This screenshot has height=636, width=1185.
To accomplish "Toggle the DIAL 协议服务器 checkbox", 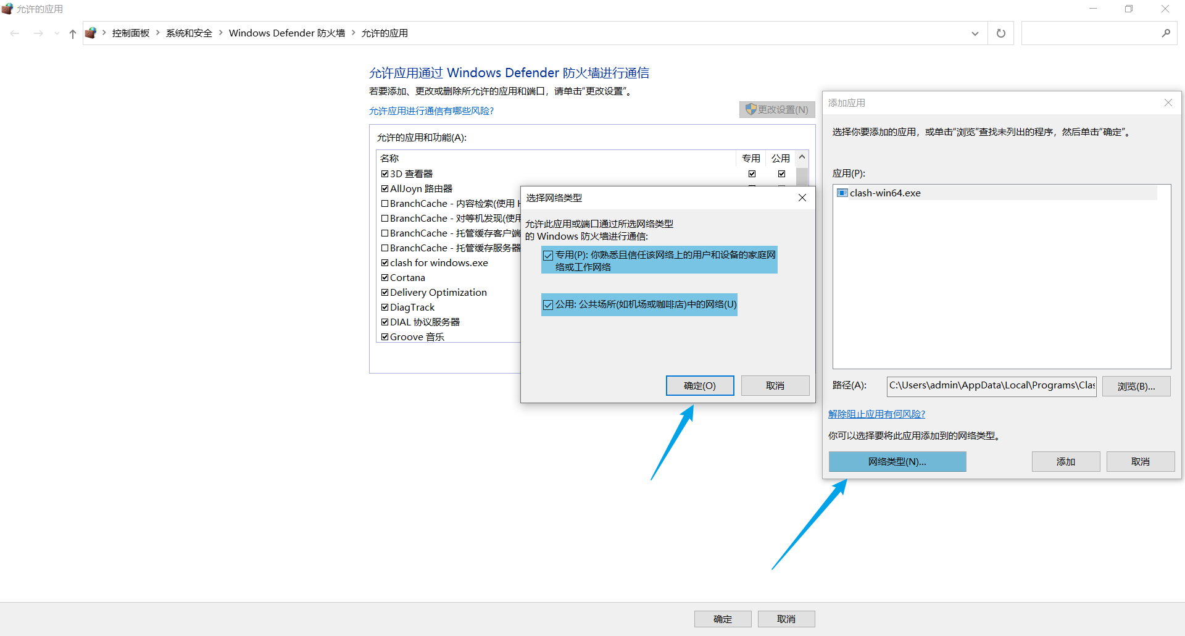I will point(385,322).
